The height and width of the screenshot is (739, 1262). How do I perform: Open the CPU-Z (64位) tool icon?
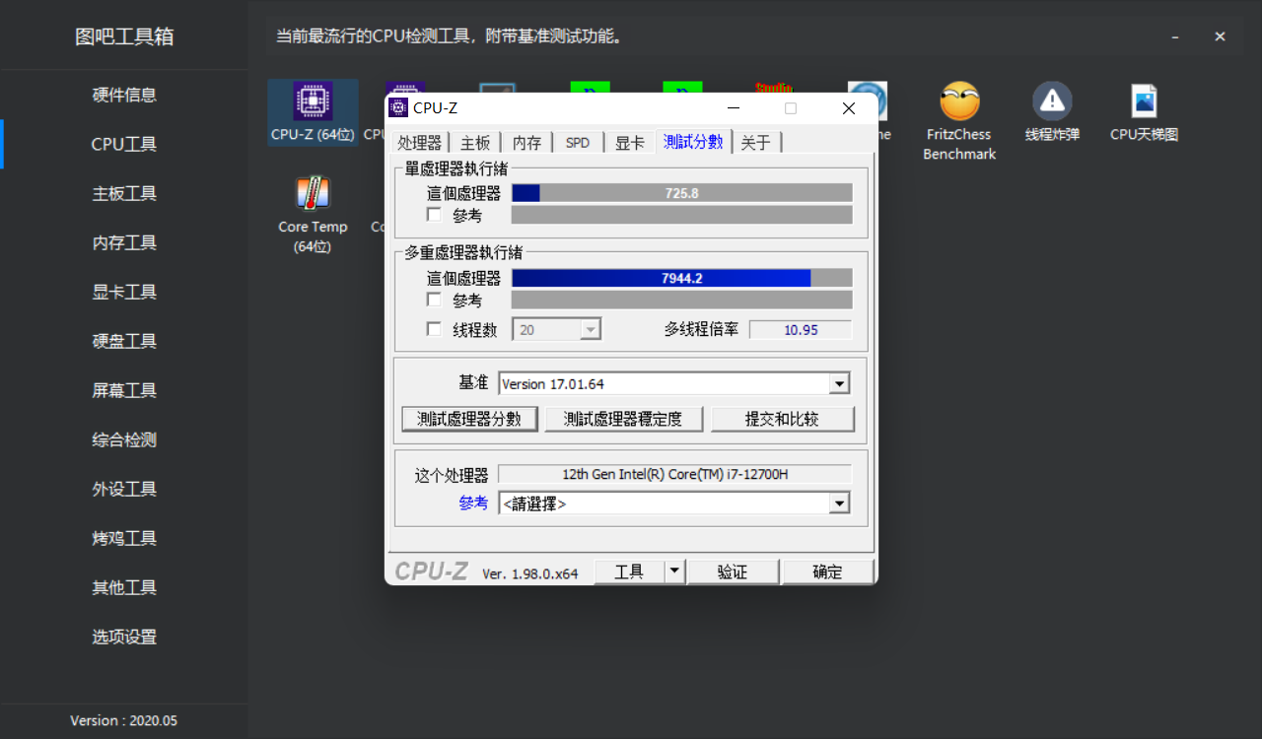pos(313,112)
